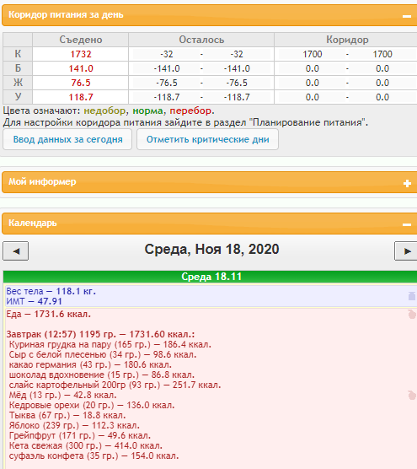Click the date heading Среда, Ноя 18, 2020
This screenshot has width=417, height=469.
211,249
